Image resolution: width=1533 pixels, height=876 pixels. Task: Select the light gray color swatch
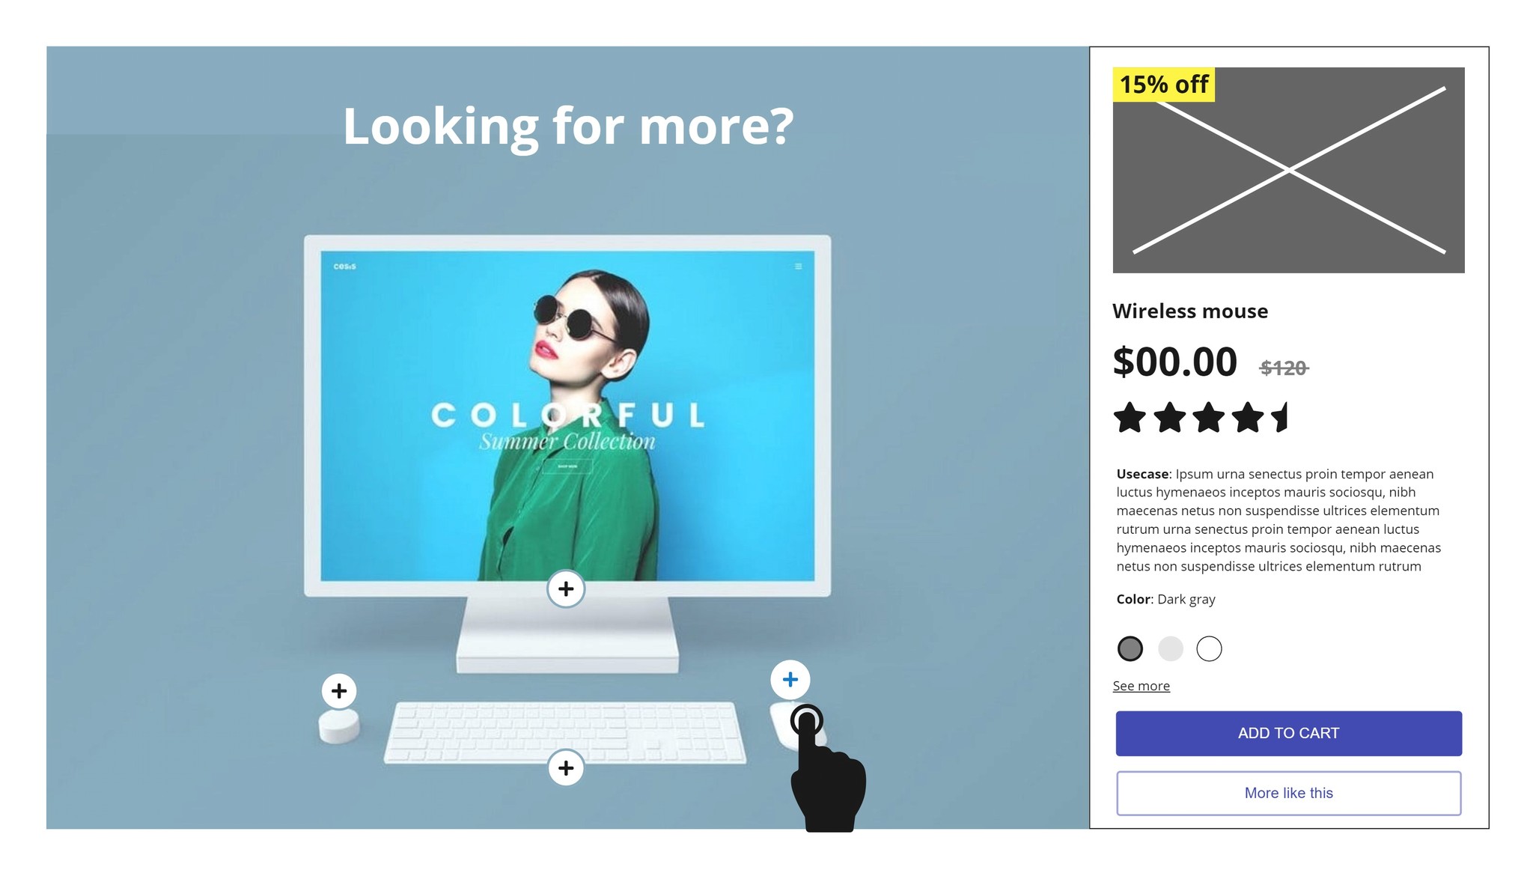pos(1170,648)
